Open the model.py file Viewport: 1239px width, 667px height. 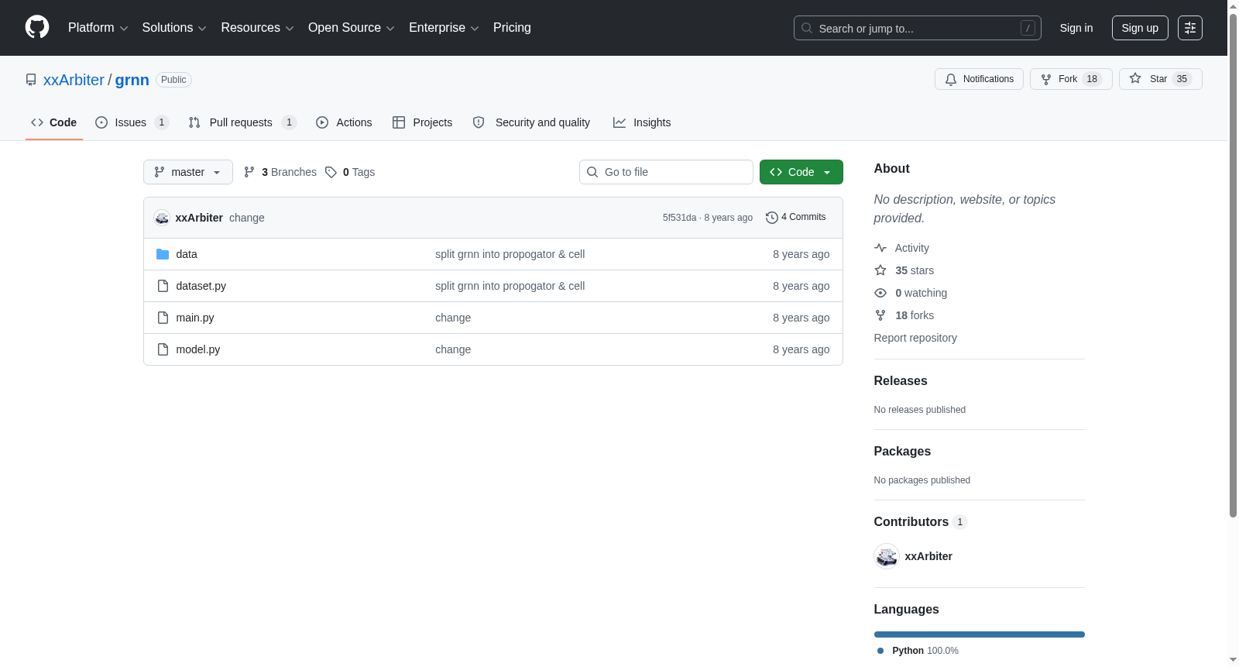198,349
